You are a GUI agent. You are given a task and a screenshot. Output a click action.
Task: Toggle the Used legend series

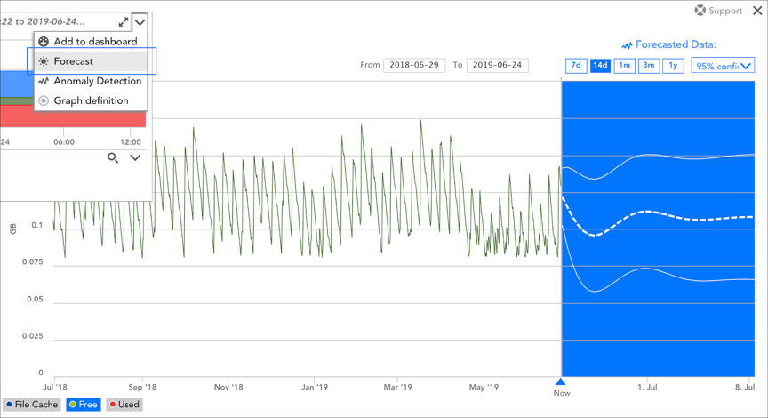click(x=124, y=405)
